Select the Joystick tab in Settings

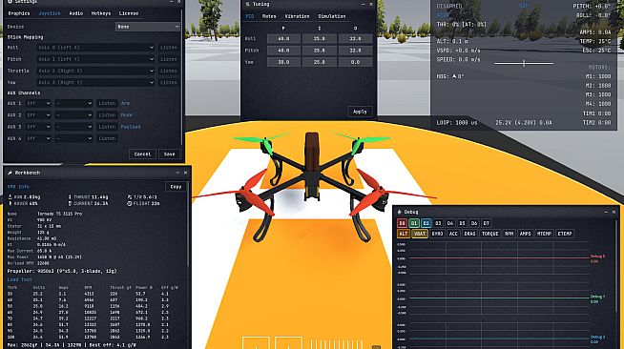click(x=50, y=13)
